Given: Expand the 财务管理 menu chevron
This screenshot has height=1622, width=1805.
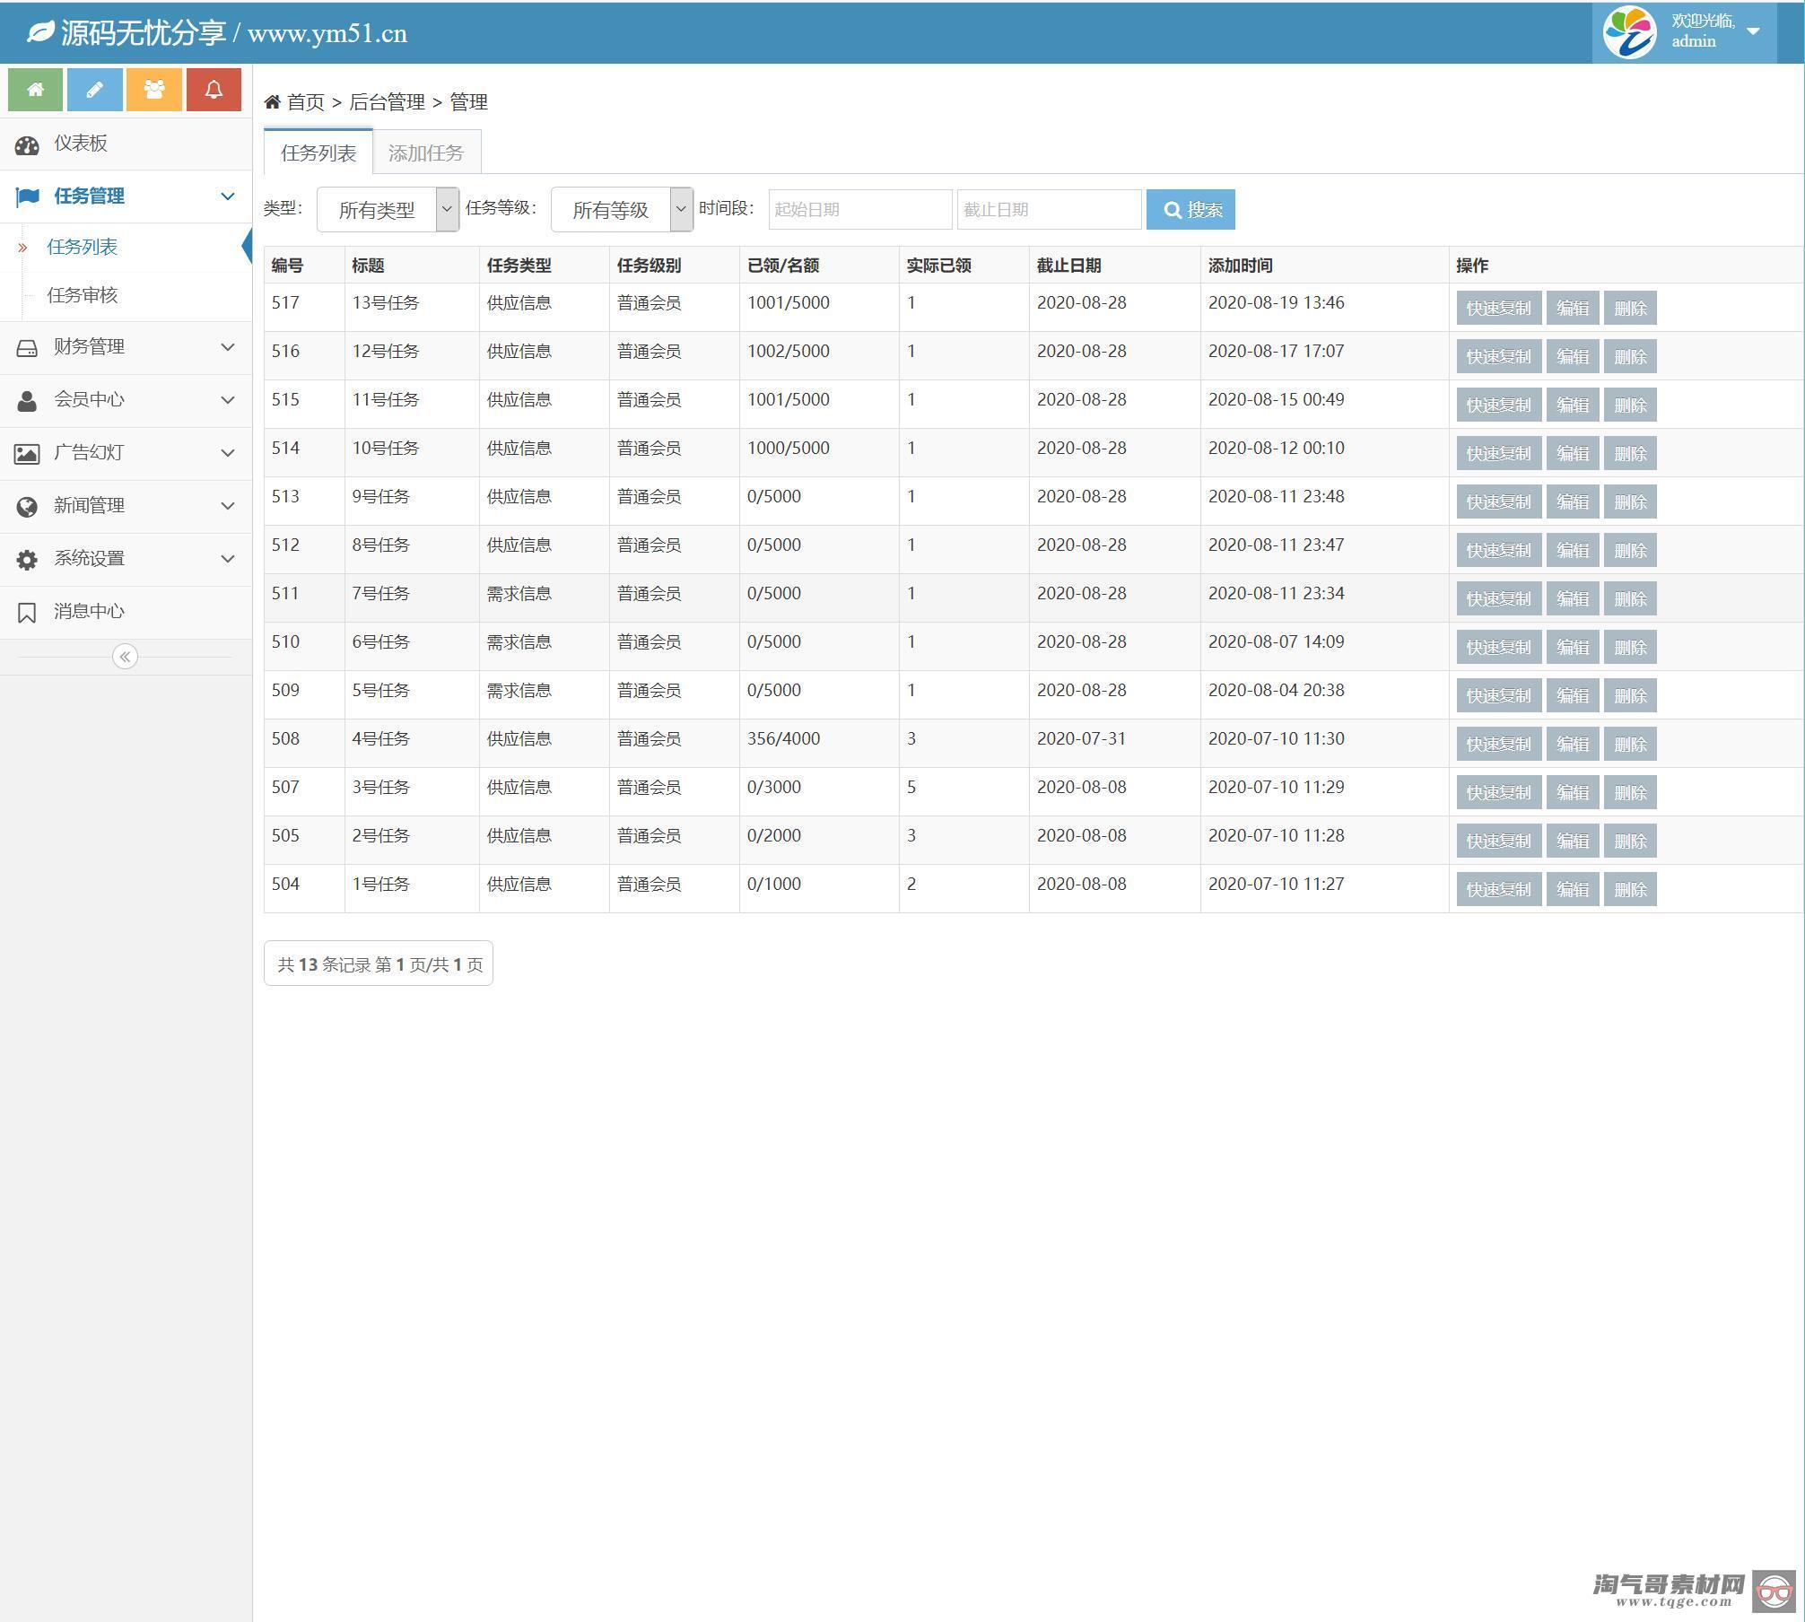Looking at the screenshot, I should pyautogui.click(x=228, y=346).
